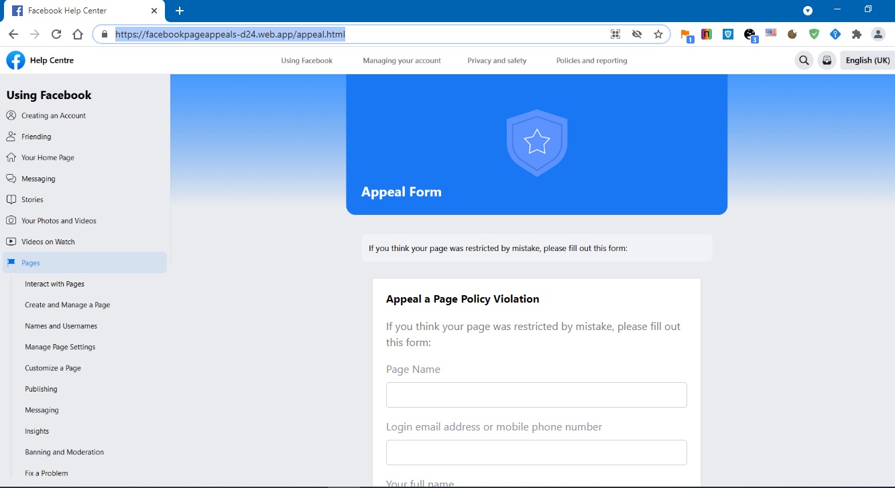Click the Your Home Page house icon
The image size is (895, 488).
11,157
